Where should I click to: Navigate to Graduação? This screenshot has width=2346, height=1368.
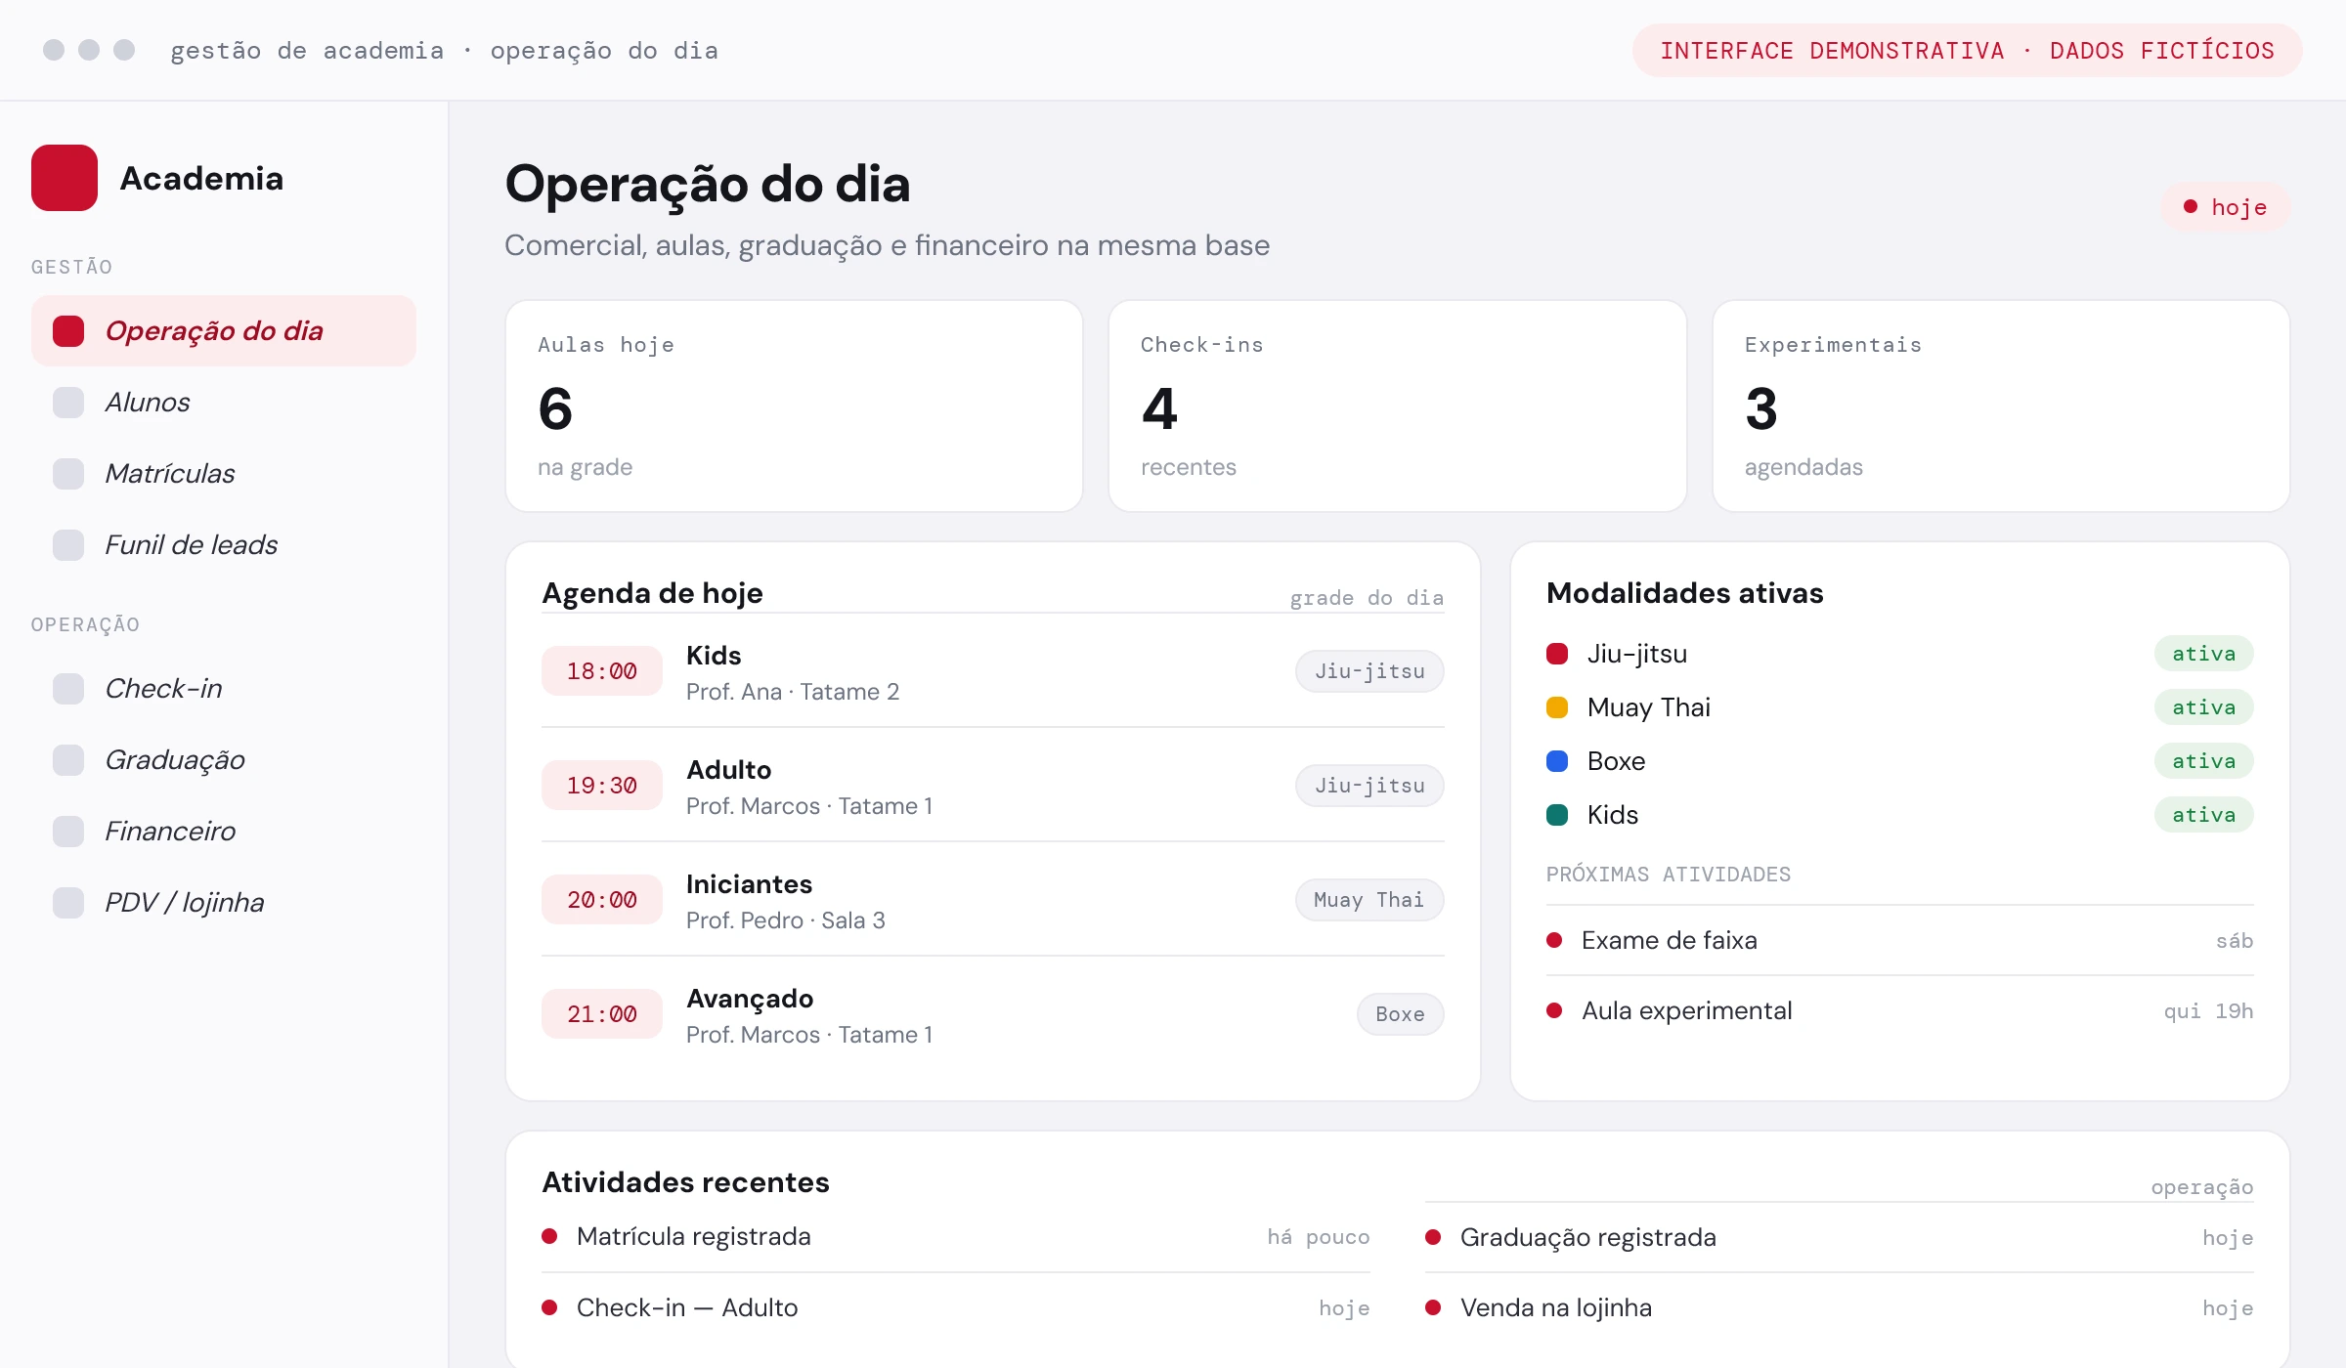coord(224,760)
